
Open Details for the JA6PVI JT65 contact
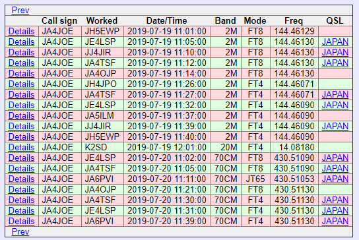(21, 179)
